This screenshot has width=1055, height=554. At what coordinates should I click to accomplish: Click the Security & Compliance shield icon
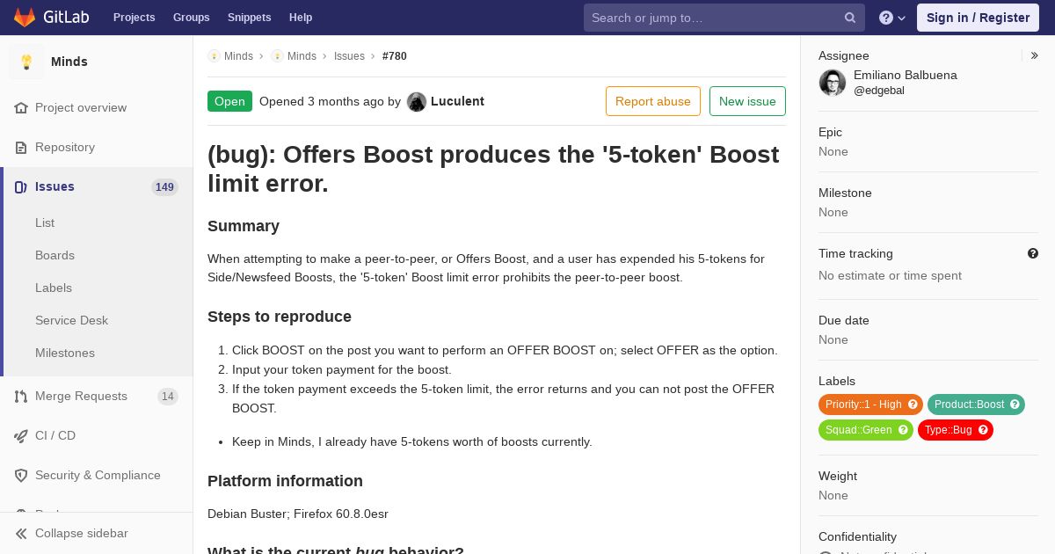[21, 476]
